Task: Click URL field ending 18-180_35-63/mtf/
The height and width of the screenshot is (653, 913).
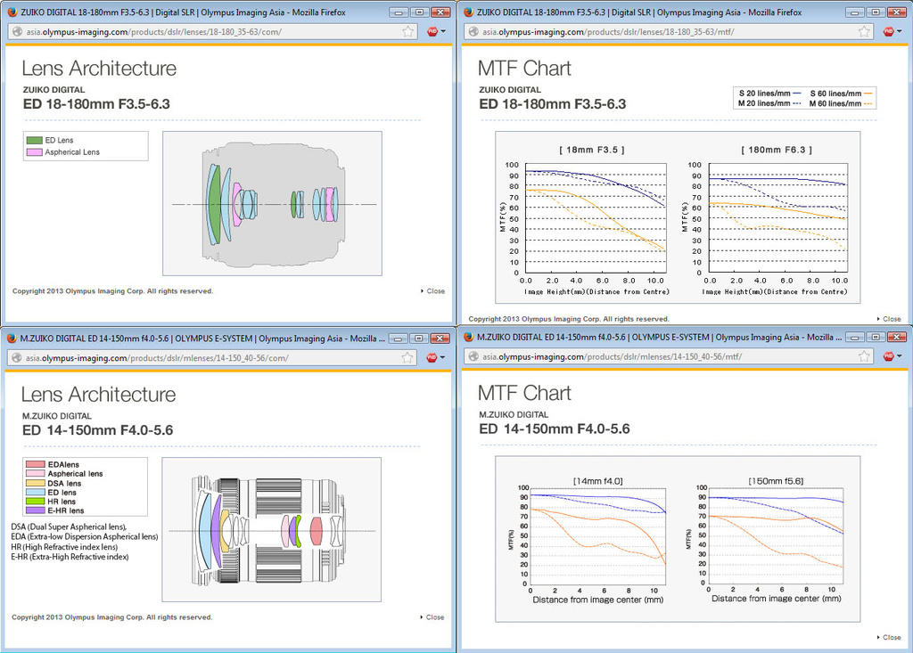Action: pyautogui.click(x=669, y=32)
